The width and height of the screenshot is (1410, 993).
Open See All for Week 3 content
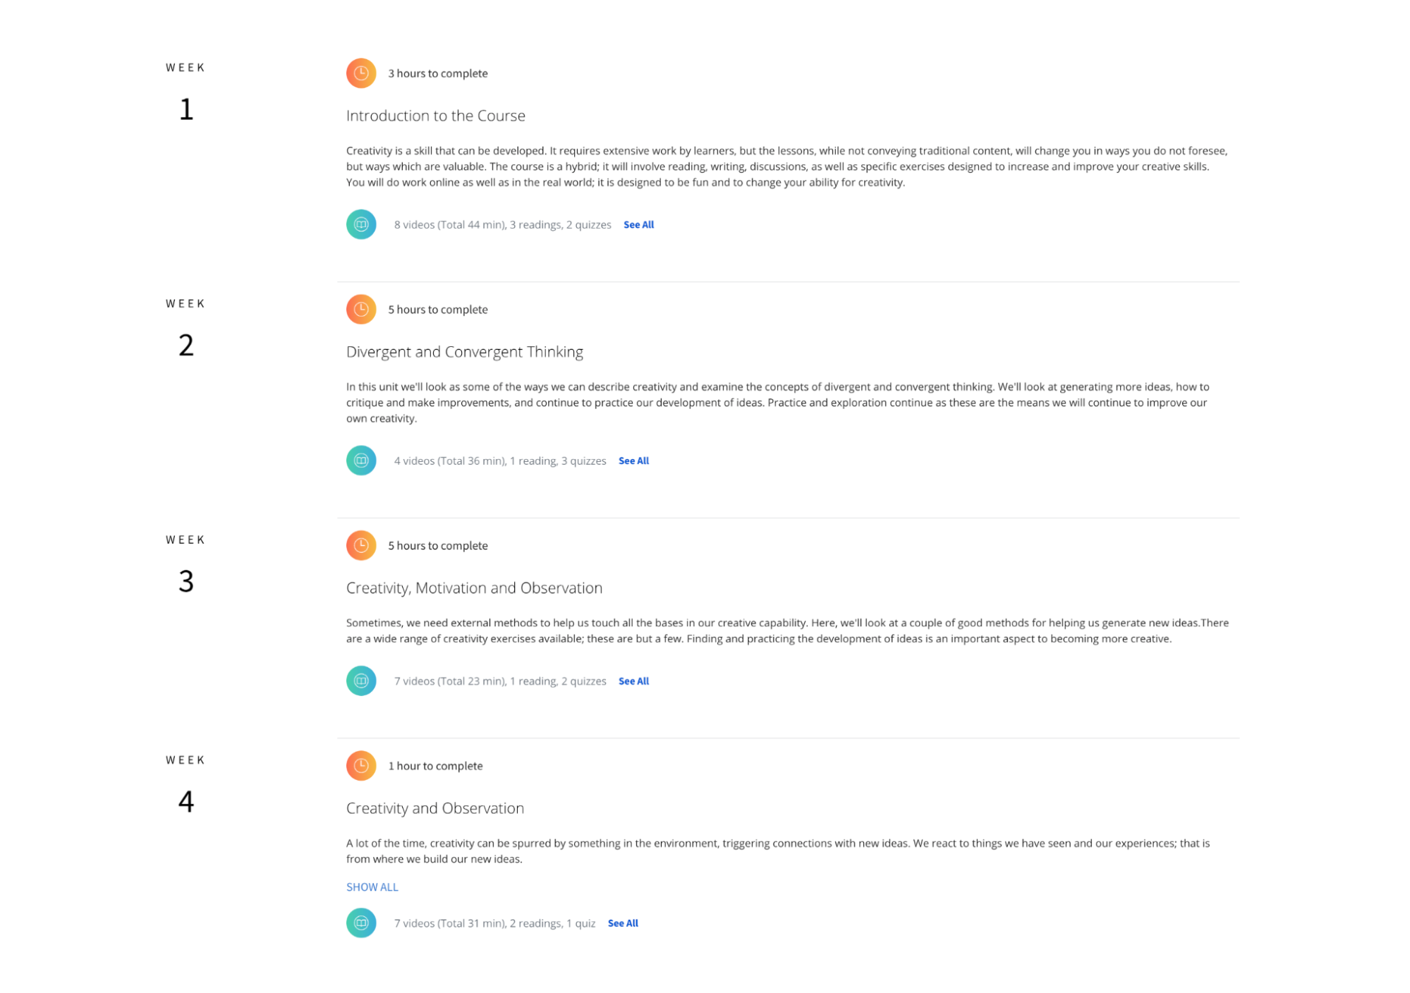(633, 681)
